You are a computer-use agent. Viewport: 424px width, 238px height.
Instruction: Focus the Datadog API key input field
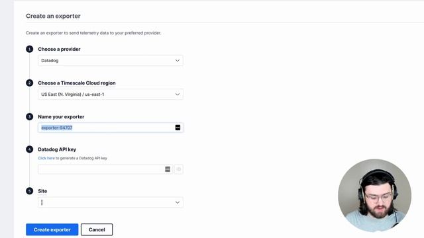(105, 169)
